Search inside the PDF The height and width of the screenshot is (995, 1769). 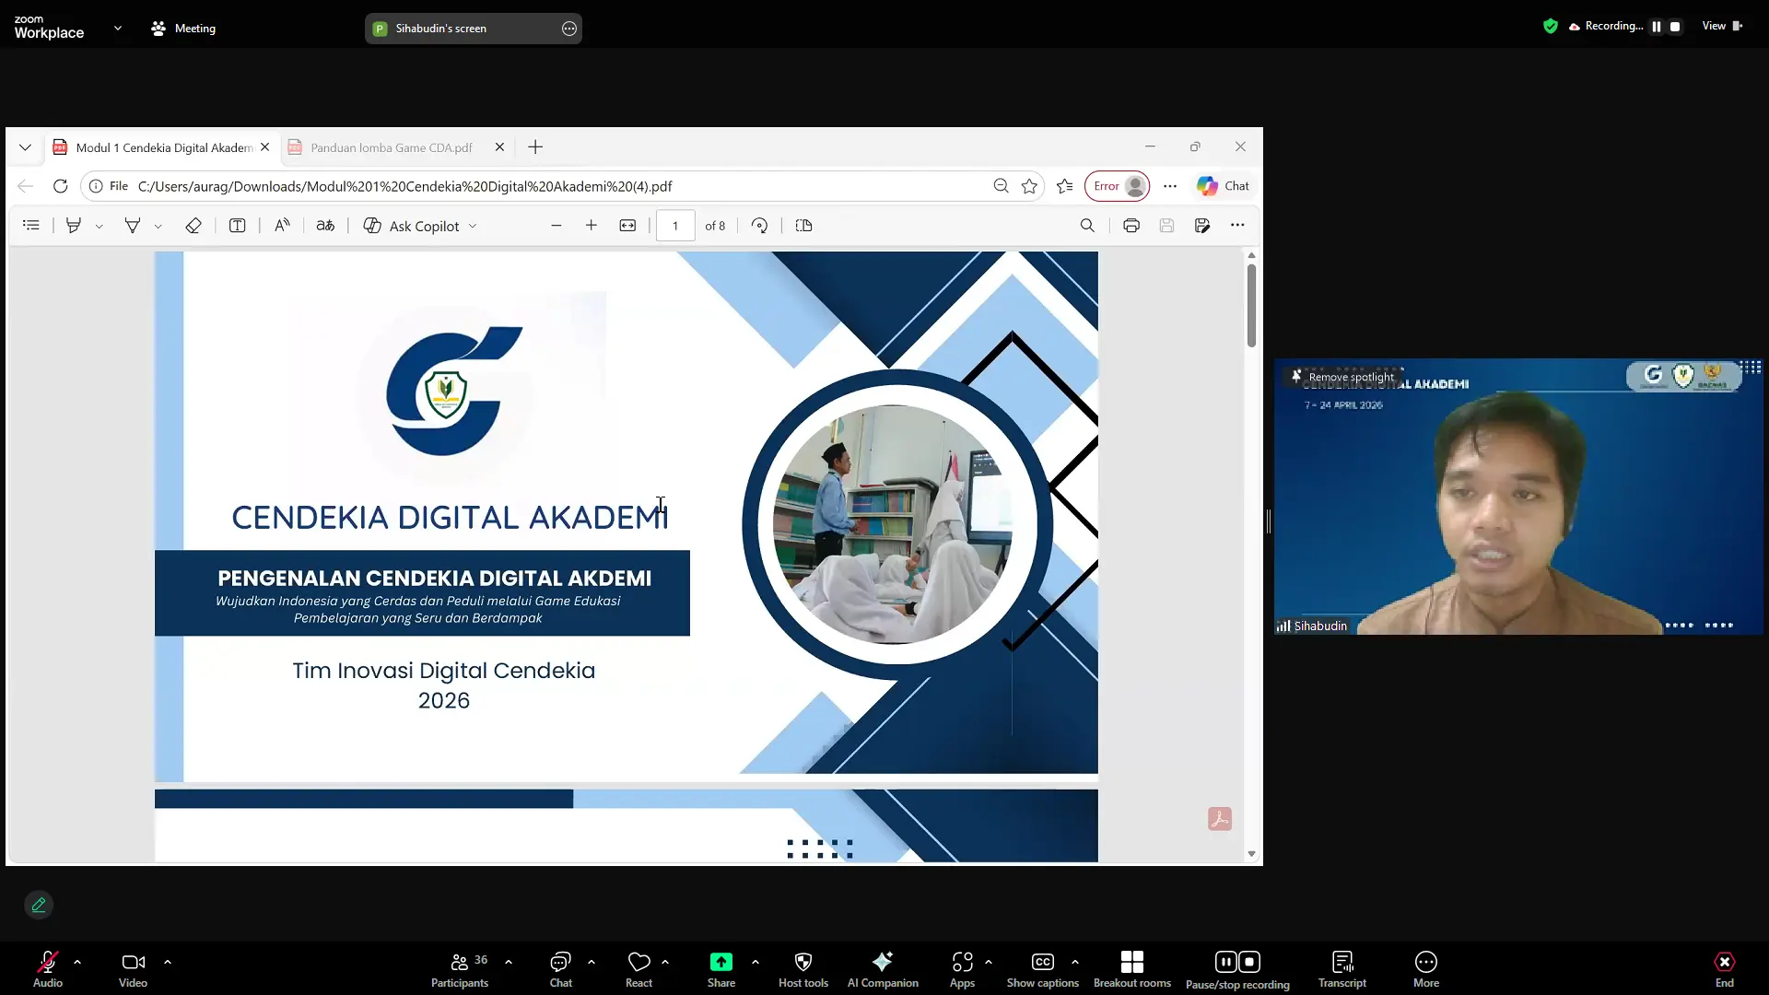1087,226
